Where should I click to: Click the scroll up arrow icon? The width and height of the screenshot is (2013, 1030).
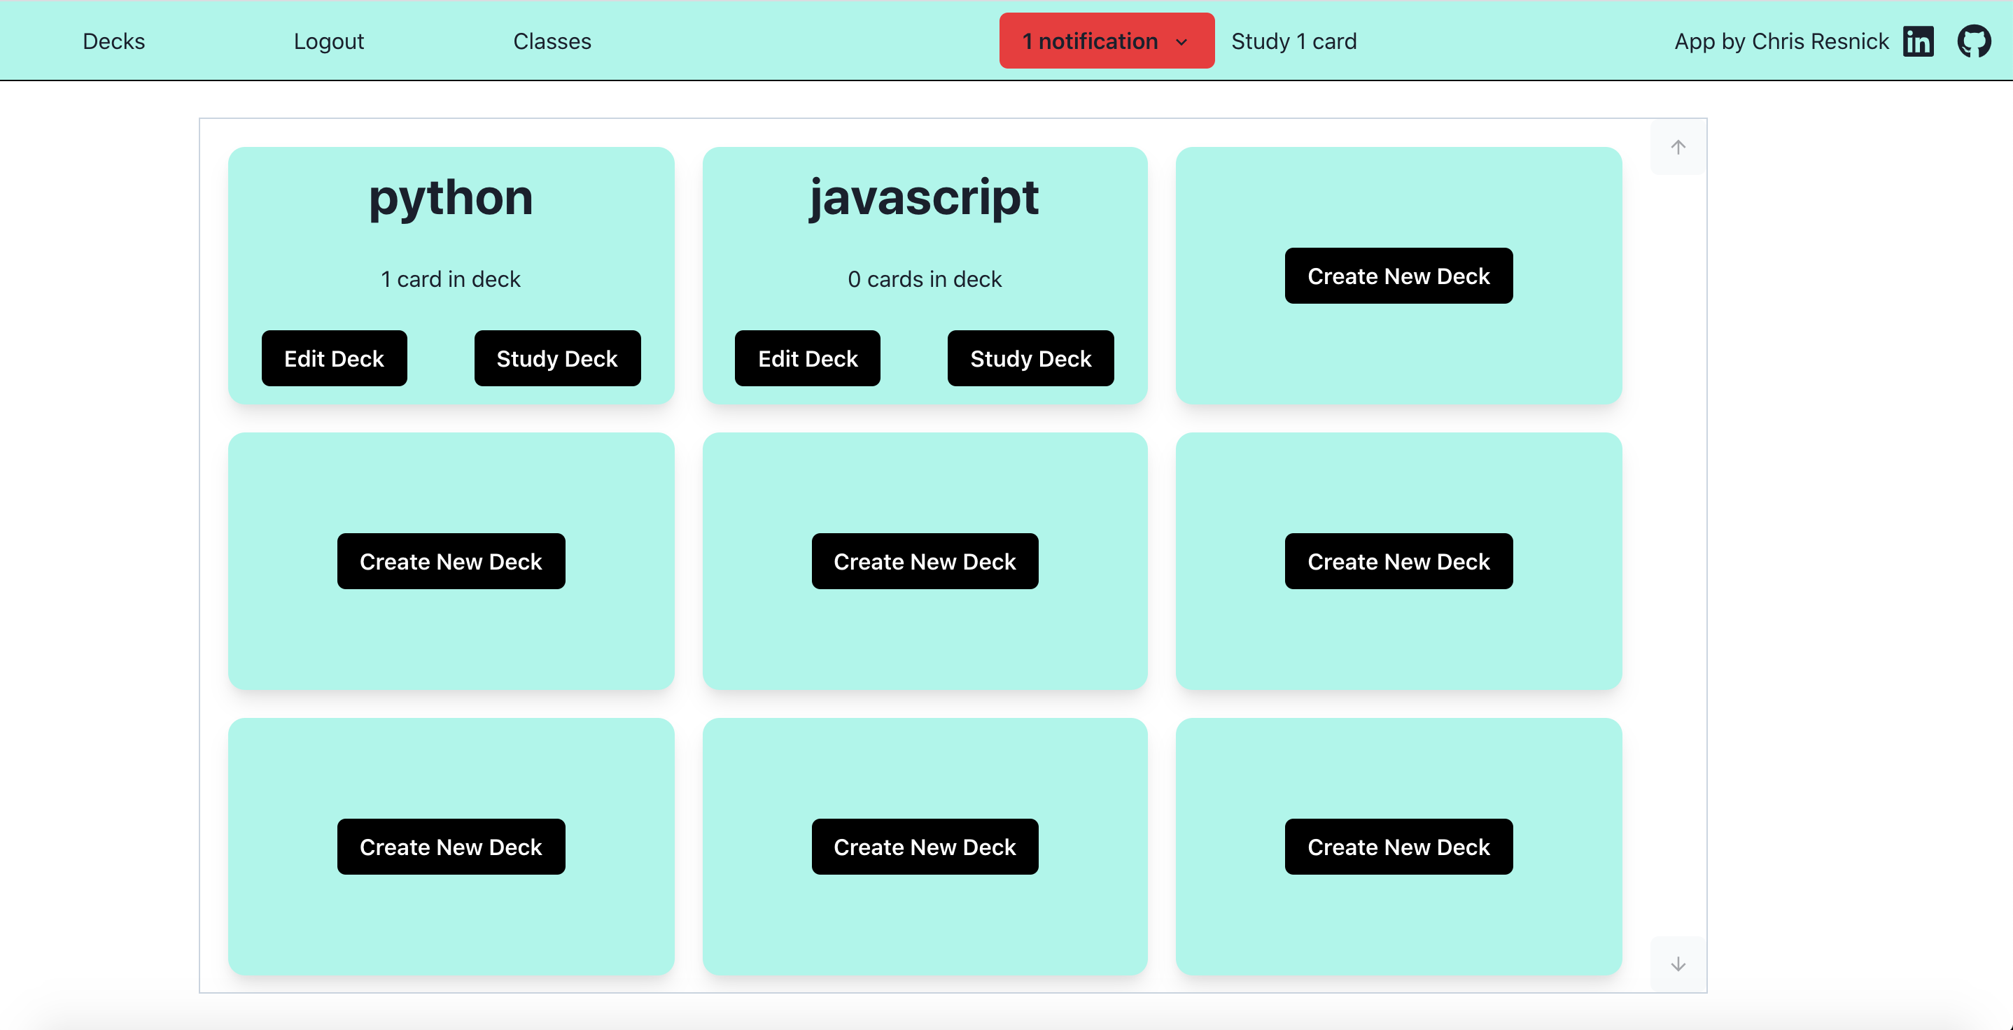point(1678,147)
